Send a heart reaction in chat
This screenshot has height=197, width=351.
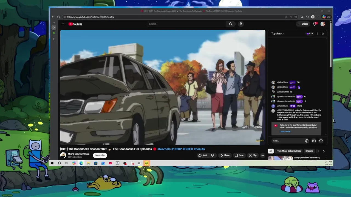[321, 141]
